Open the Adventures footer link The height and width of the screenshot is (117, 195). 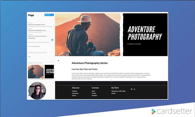click(75, 93)
